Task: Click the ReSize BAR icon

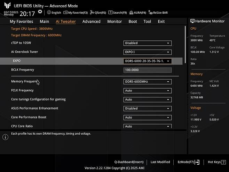Action: (150, 13)
